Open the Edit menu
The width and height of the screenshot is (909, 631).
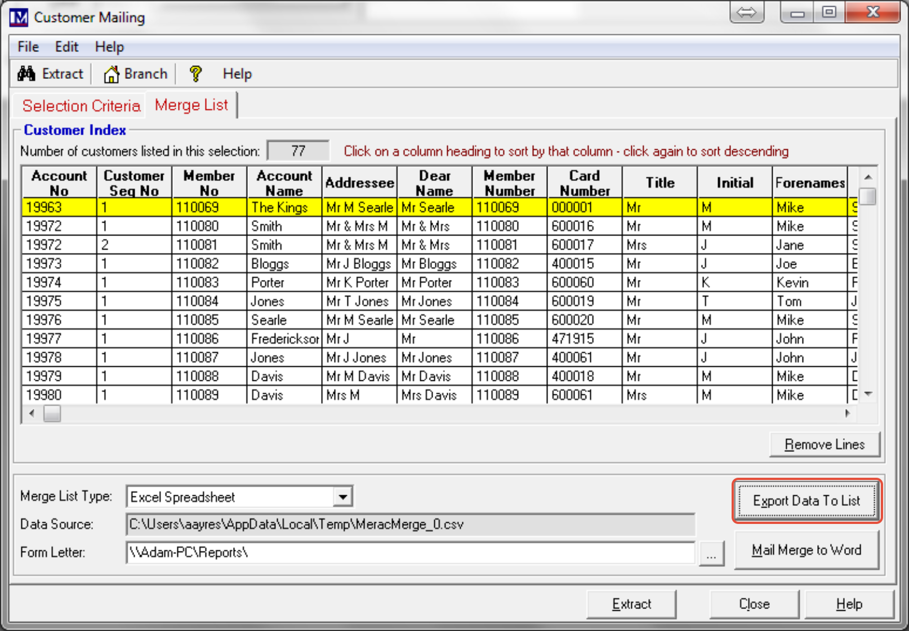click(x=66, y=47)
